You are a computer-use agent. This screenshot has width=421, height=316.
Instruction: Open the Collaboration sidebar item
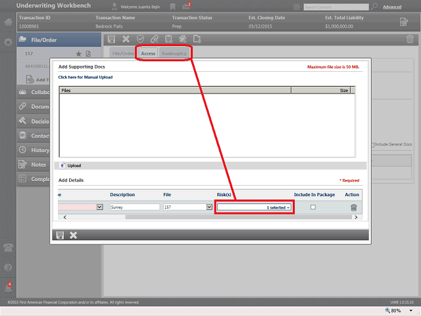(34, 92)
